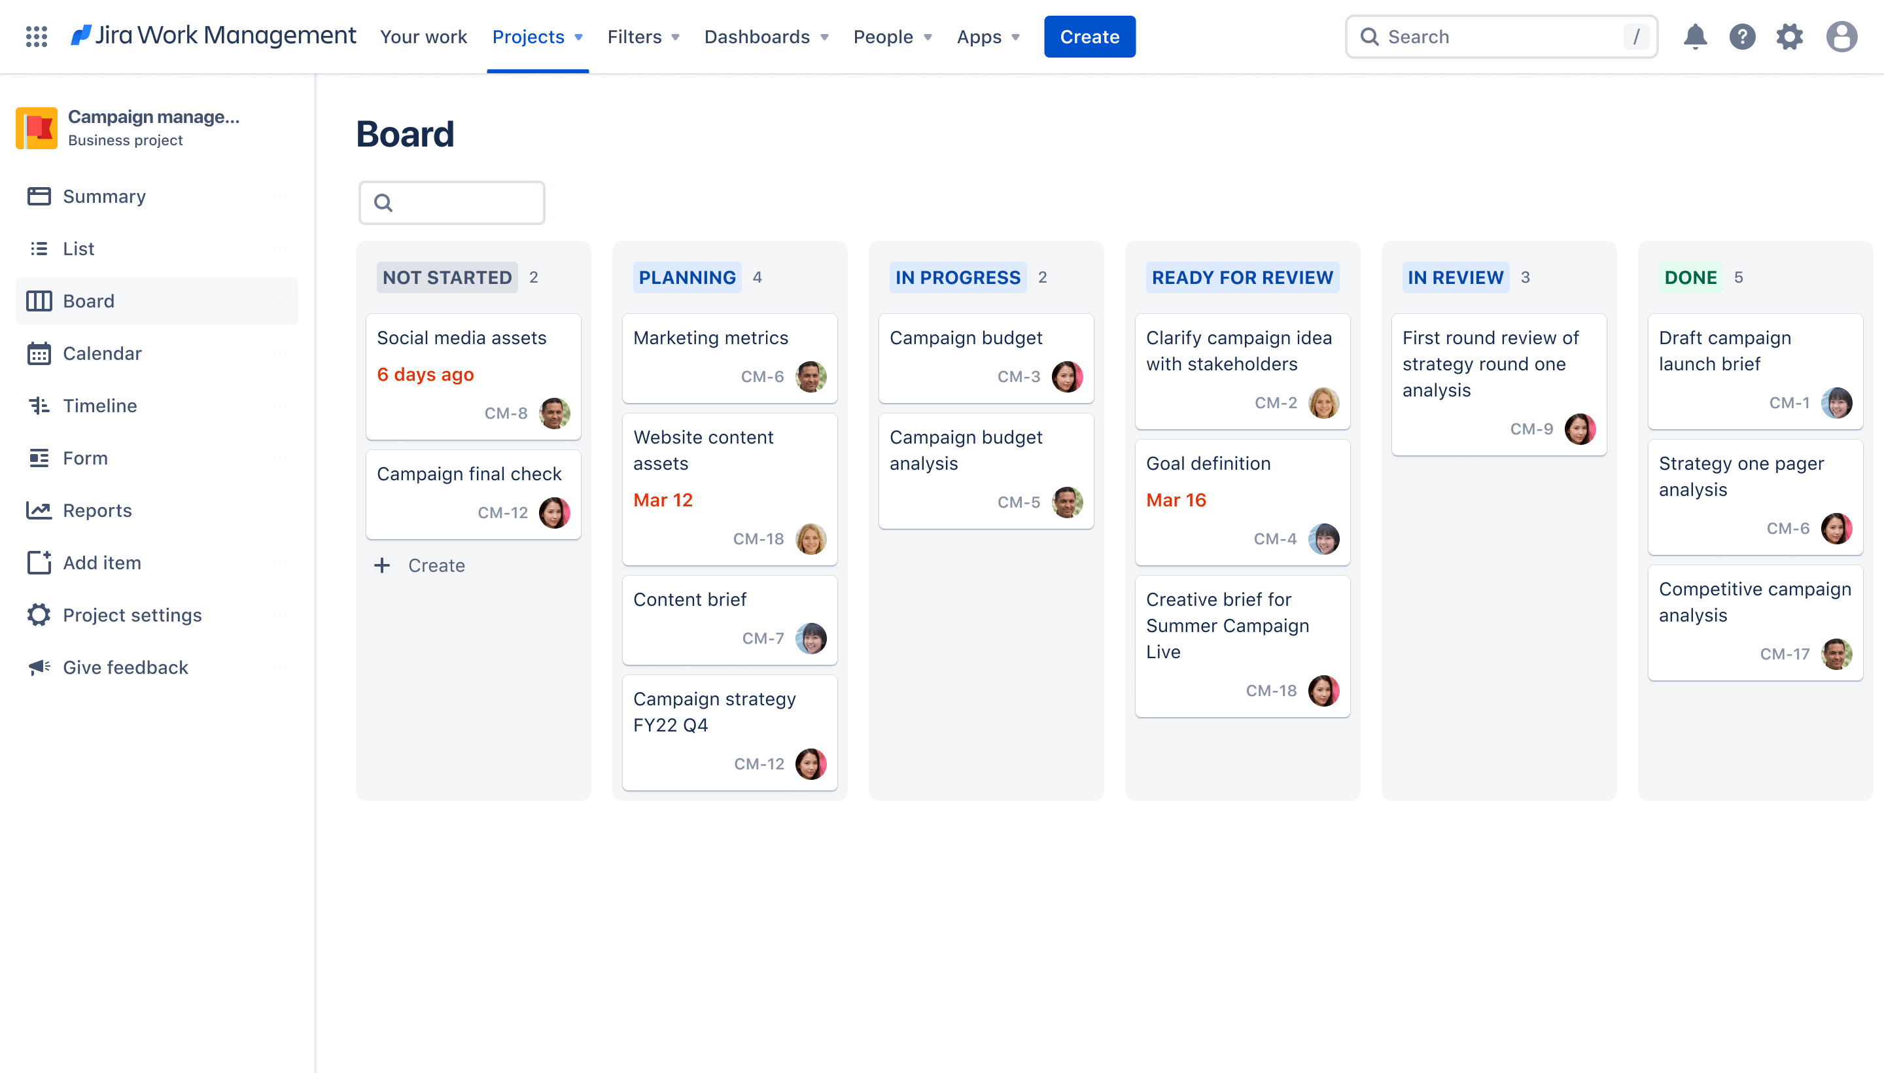1884x1073 pixels.
Task: Click the search input field
Action: (1503, 36)
